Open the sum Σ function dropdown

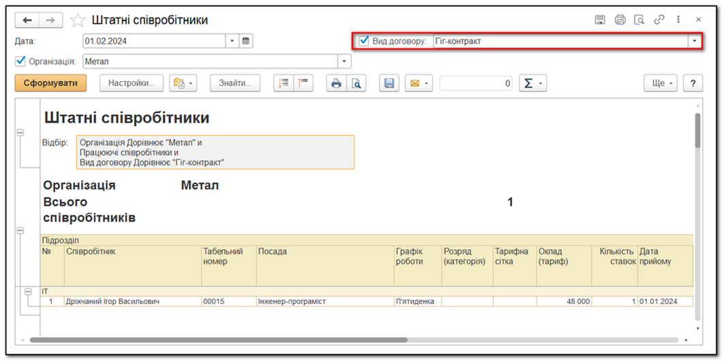coord(532,83)
